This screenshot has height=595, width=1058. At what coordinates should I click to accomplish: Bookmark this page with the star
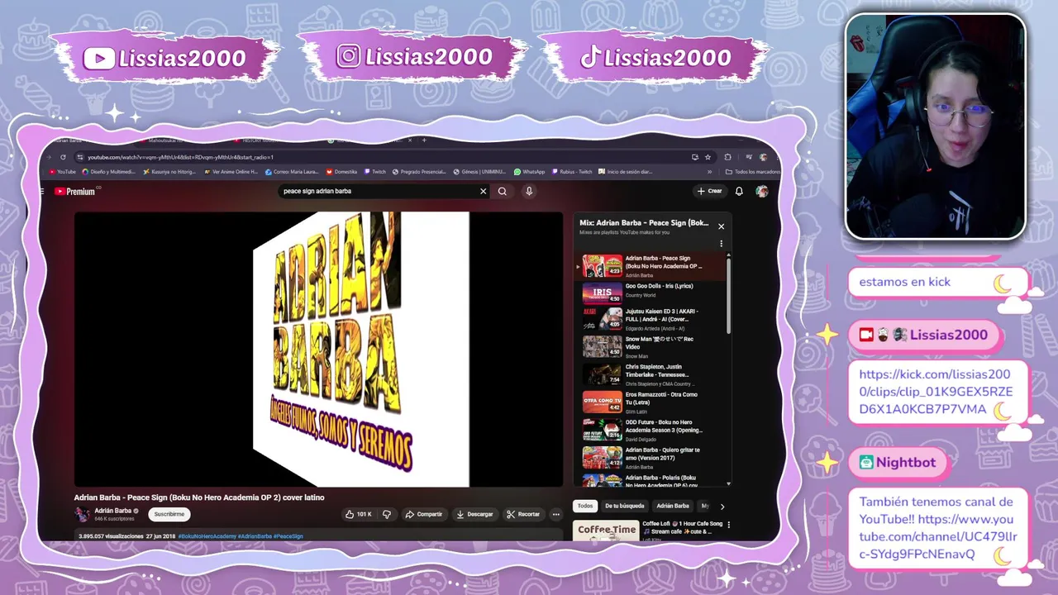click(x=708, y=157)
